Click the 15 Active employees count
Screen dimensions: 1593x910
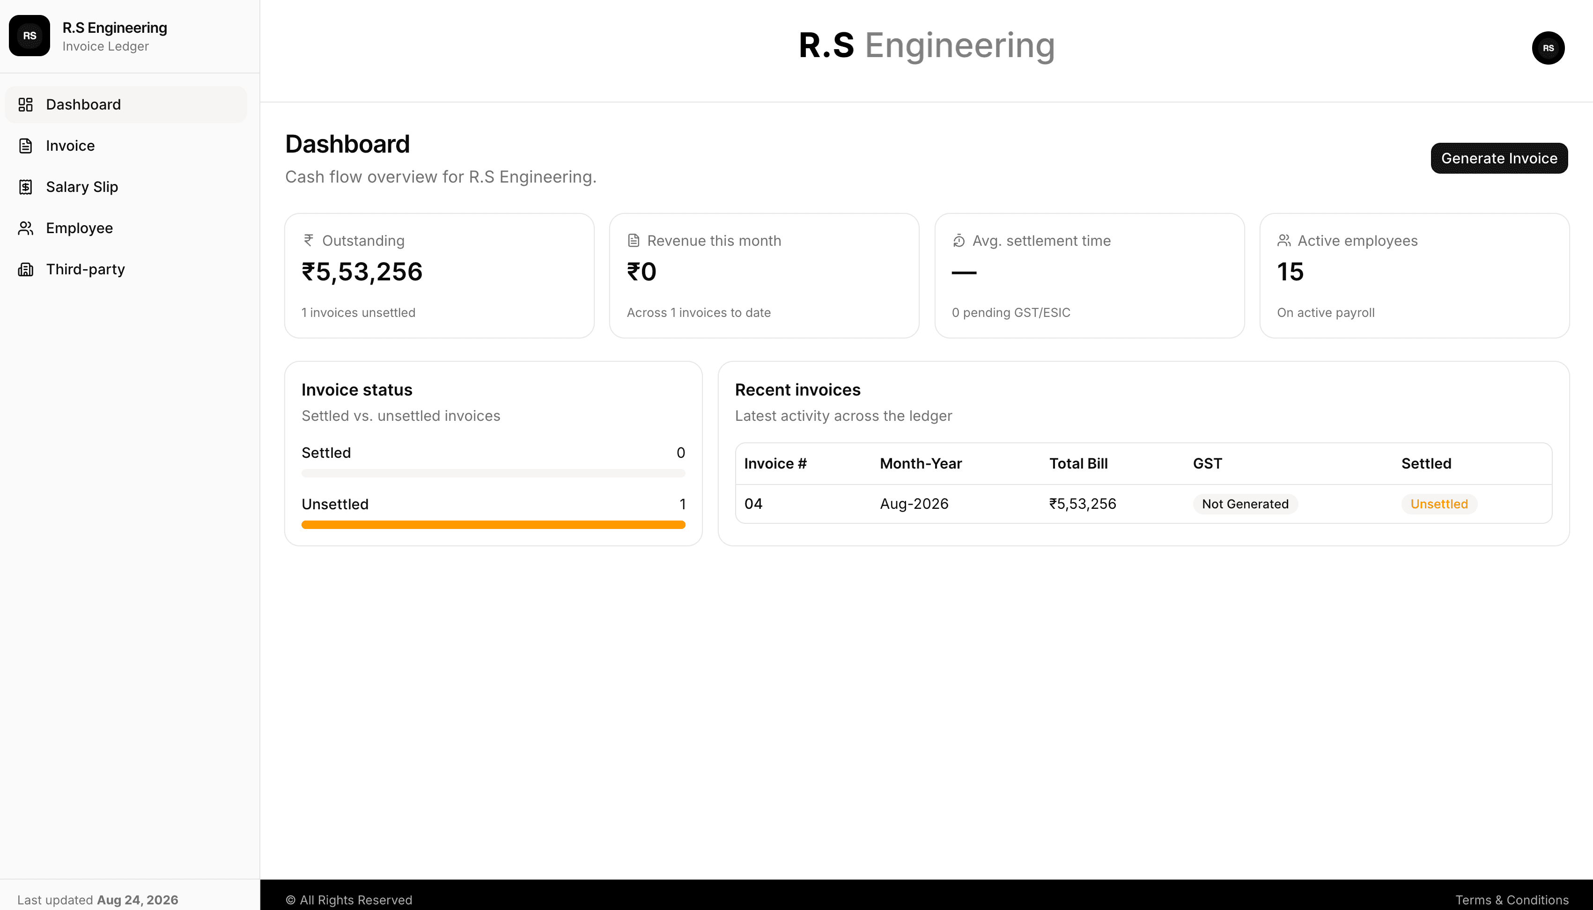tap(1290, 272)
